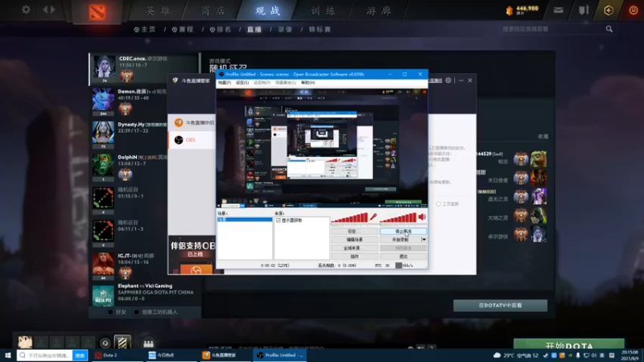Click the green 开始DOTA play button

click(x=569, y=345)
